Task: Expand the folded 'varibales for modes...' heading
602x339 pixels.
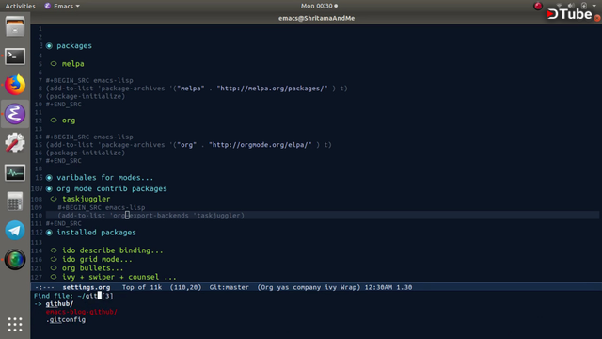Action: (x=104, y=178)
